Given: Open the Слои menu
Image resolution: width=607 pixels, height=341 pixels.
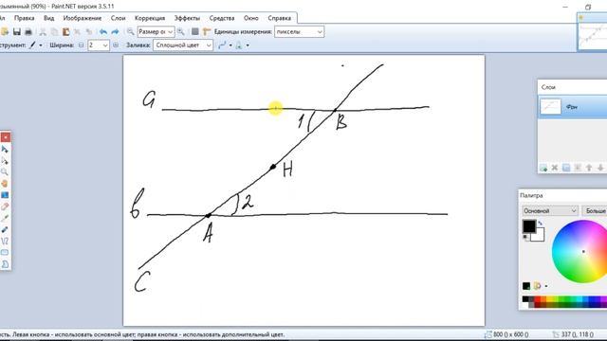Looking at the screenshot, I should 118,18.
